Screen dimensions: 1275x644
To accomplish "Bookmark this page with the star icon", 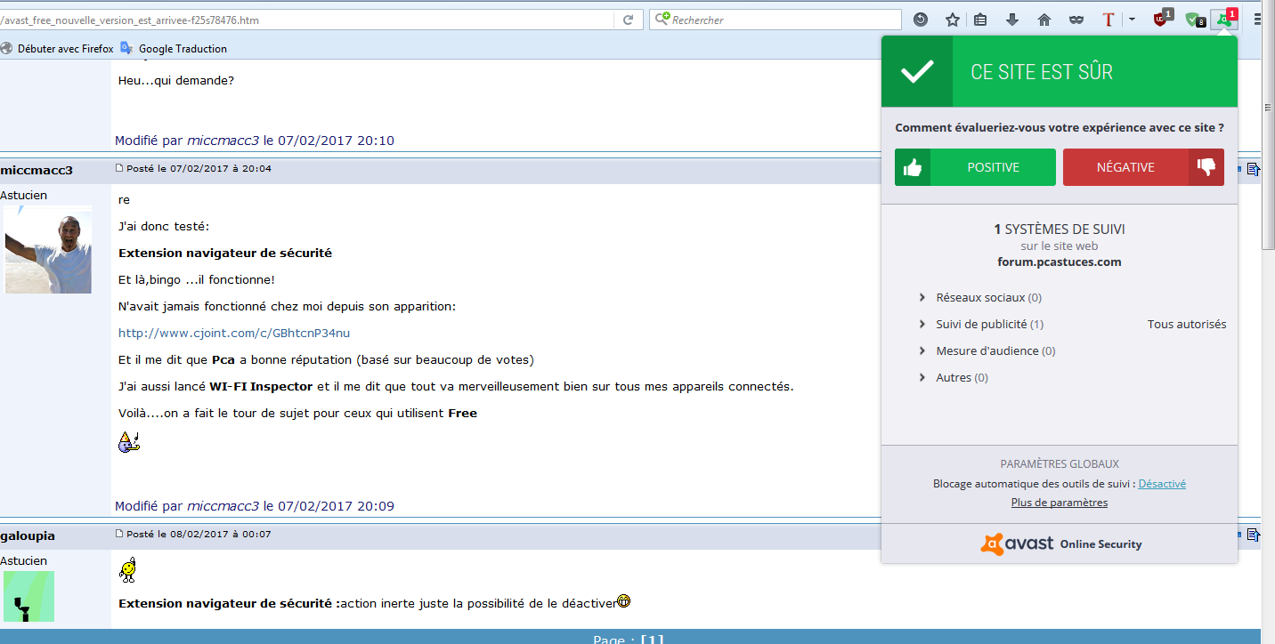I will pos(953,20).
